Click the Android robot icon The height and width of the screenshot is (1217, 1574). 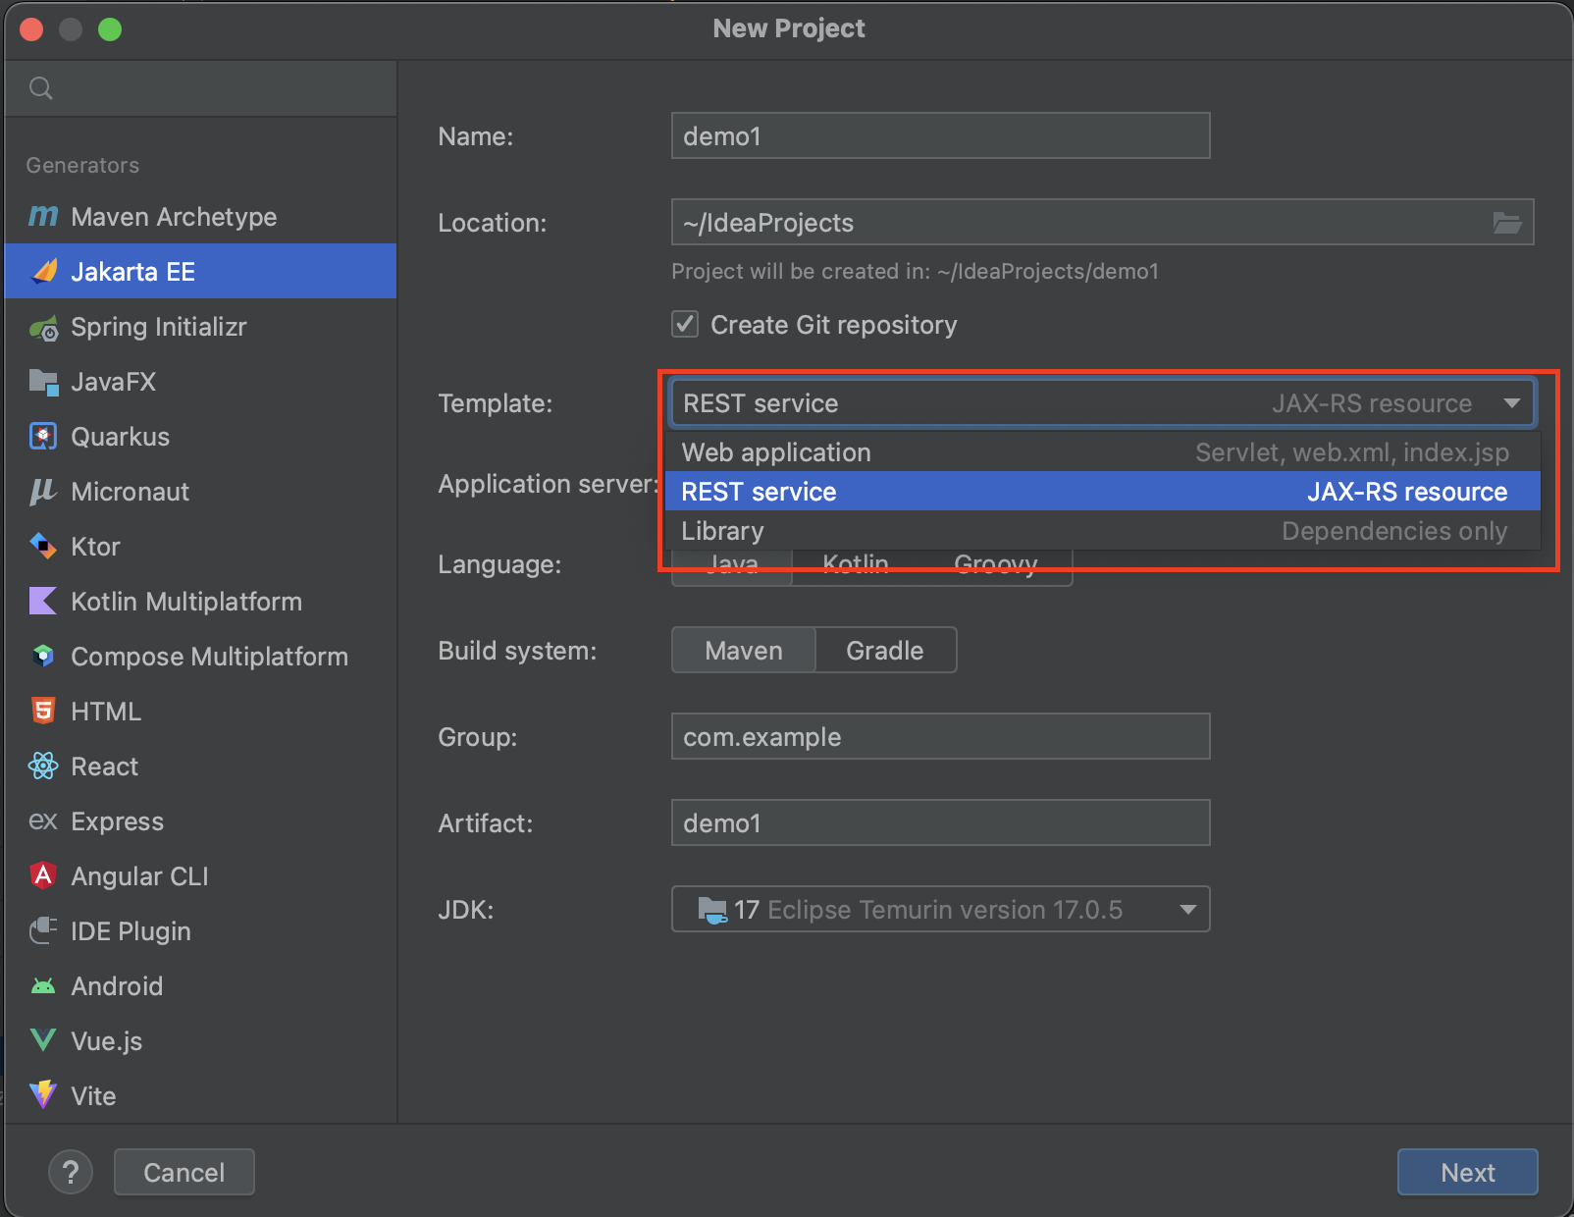[x=43, y=986]
